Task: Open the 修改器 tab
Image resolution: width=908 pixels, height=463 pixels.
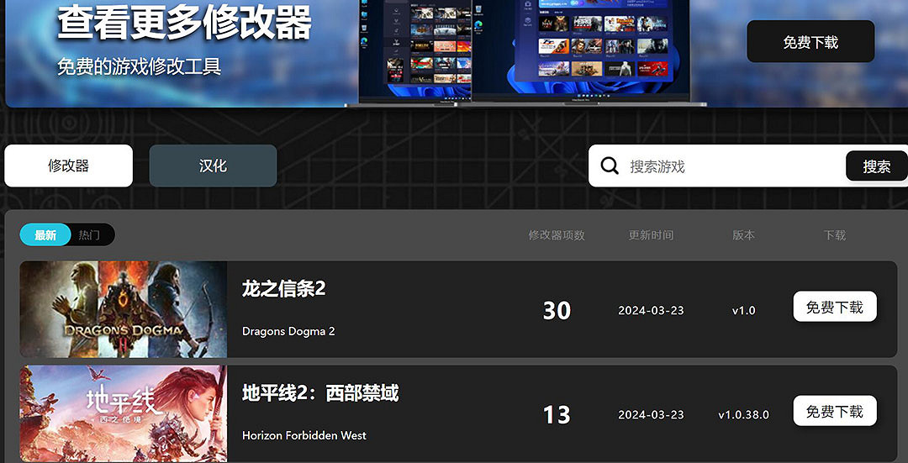Action: 69,166
